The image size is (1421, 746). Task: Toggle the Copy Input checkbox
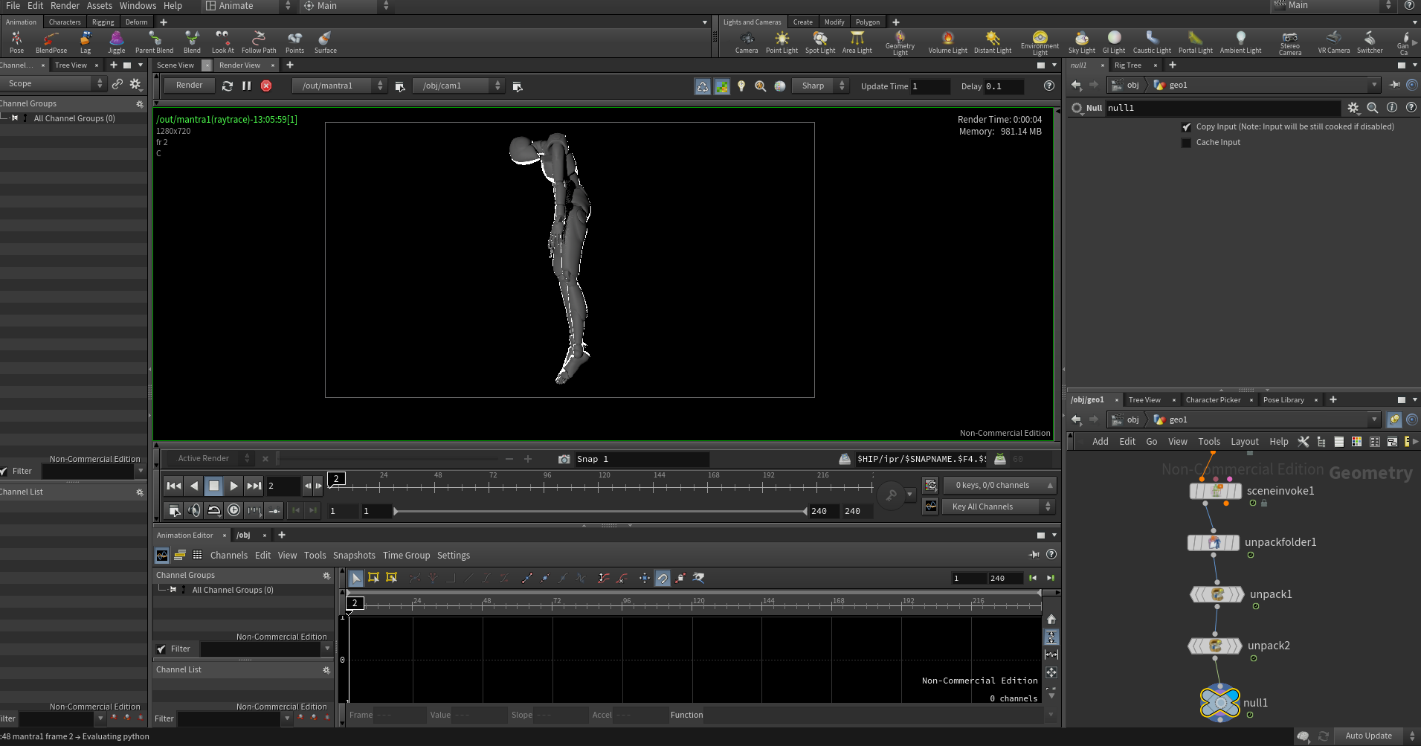[1186, 127]
